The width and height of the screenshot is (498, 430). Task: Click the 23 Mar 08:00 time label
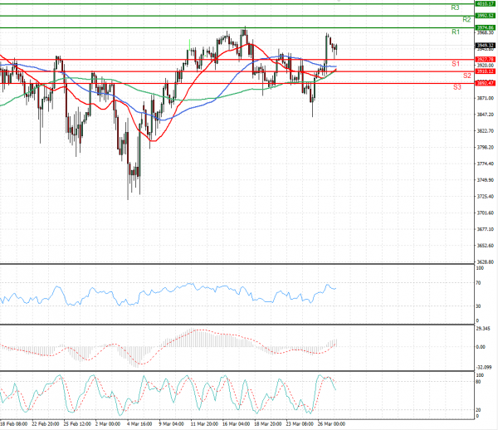click(x=300, y=423)
